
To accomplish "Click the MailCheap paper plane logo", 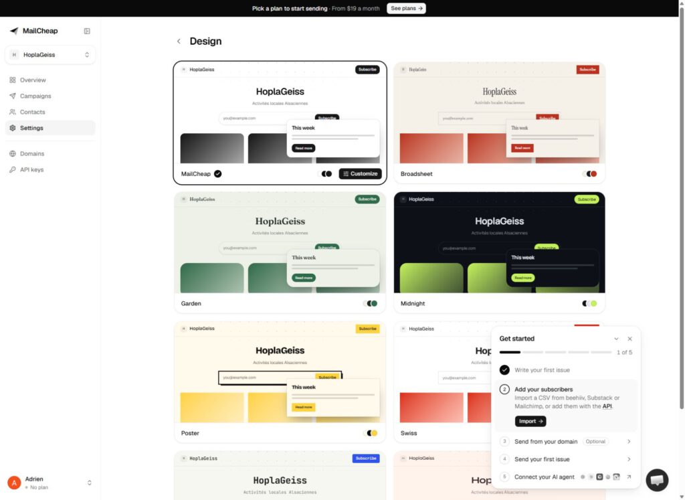I will click(x=15, y=31).
